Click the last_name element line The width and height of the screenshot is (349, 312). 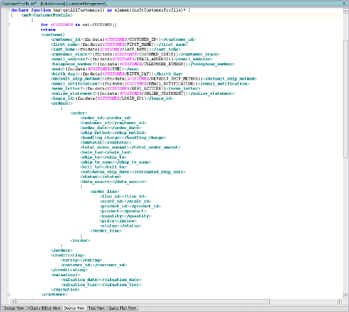point(116,49)
